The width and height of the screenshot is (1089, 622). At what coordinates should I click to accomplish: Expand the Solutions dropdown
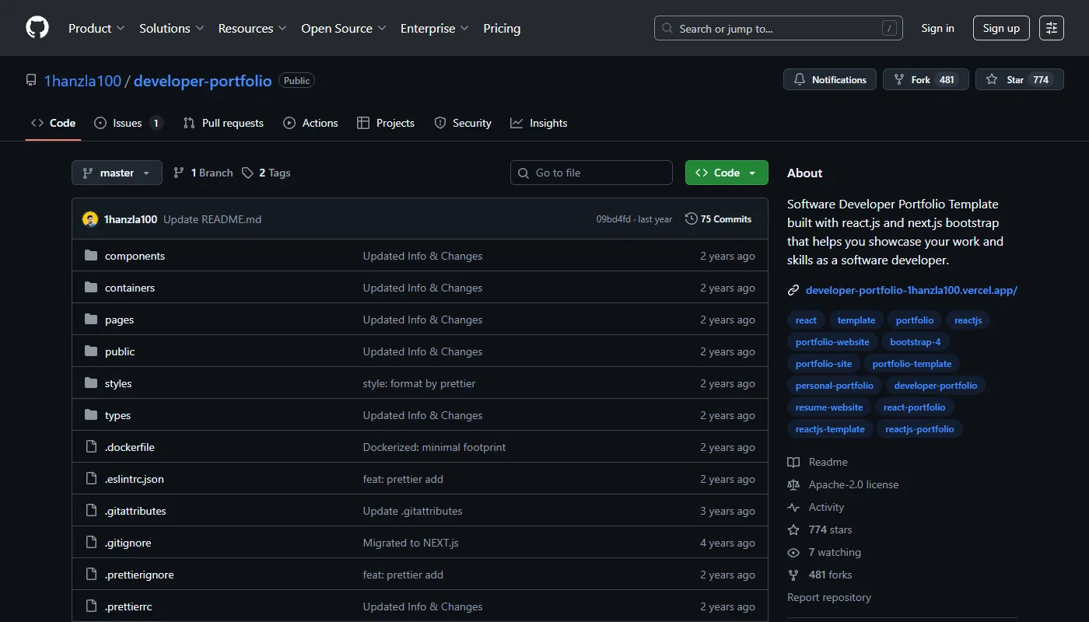[x=171, y=28]
